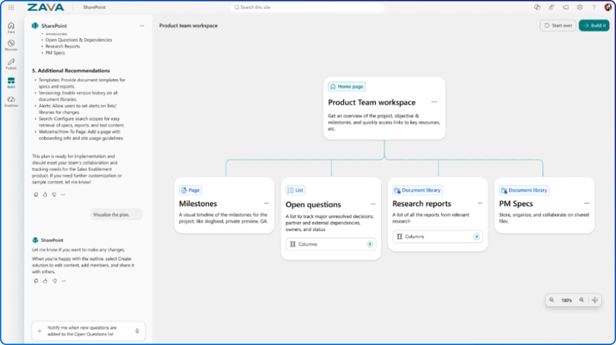The height and width of the screenshot is (345, 616).
Task: Open Product Team workspace card menu
Action: (434, 102)
